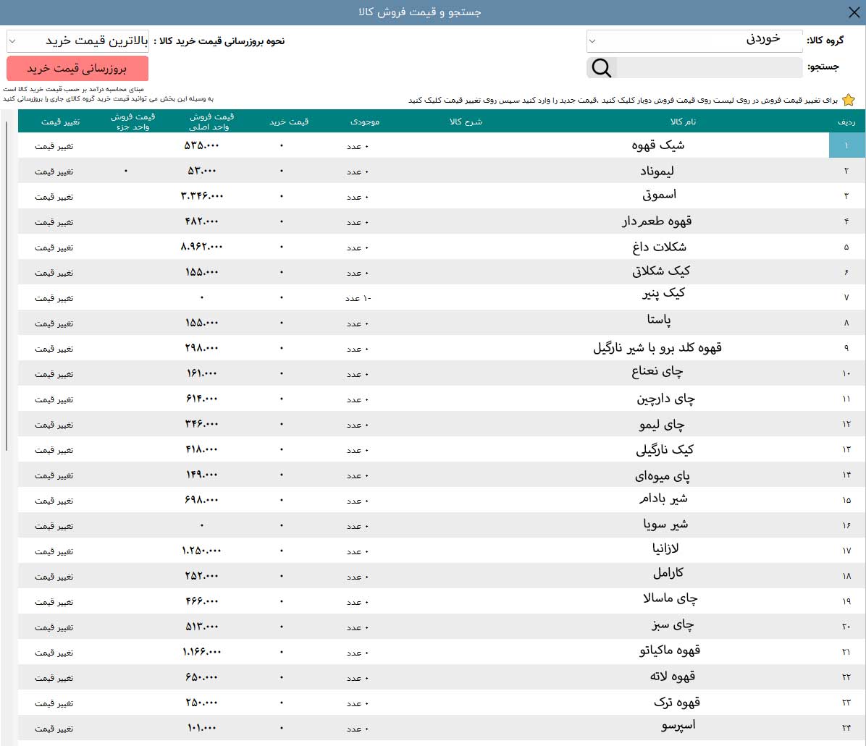The image size is (866, 746).
Task: Click the highlighted row number ۱ cell
Action: click(847, 145)
